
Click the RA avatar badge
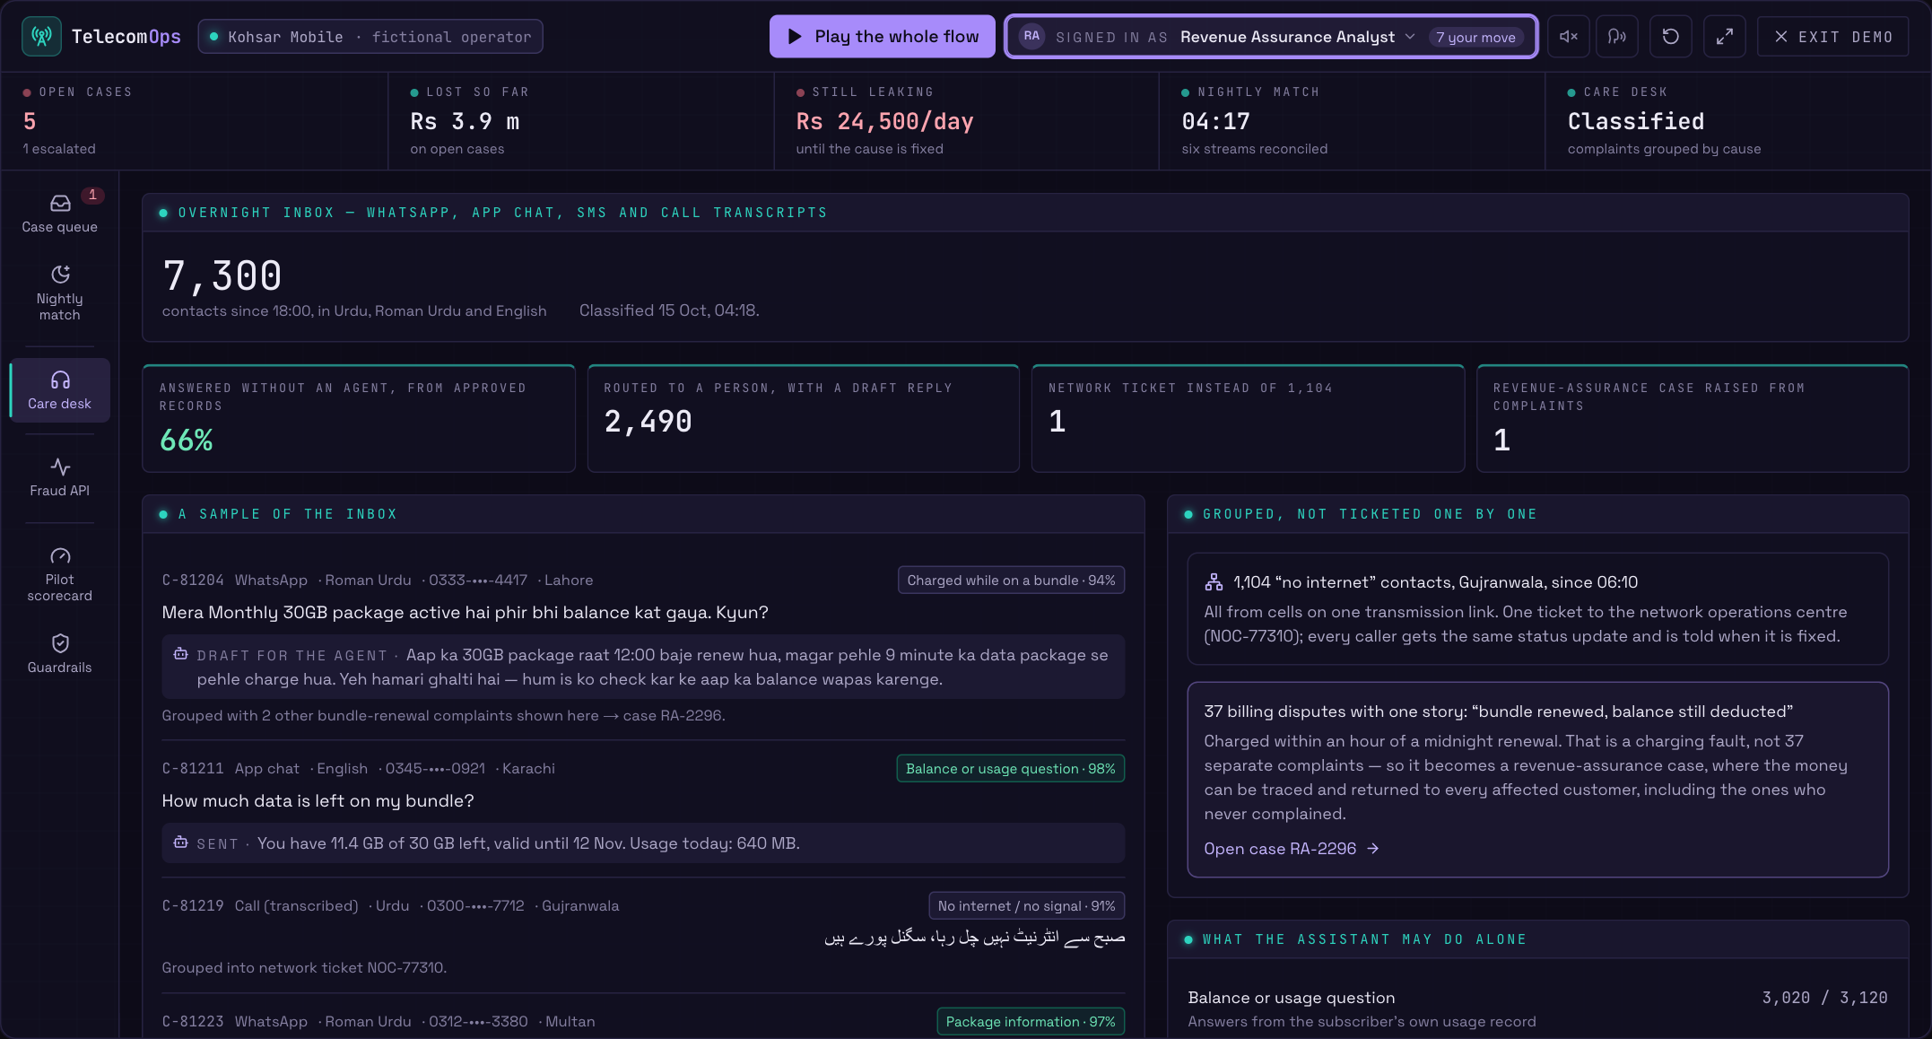tap(1031, 37)
